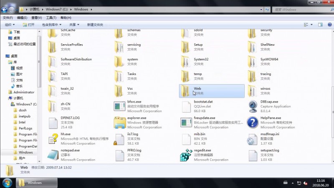This screenshot has height=188, width=334.
Task: Click the 搜索 Windows search box
Action: [303, 10]
